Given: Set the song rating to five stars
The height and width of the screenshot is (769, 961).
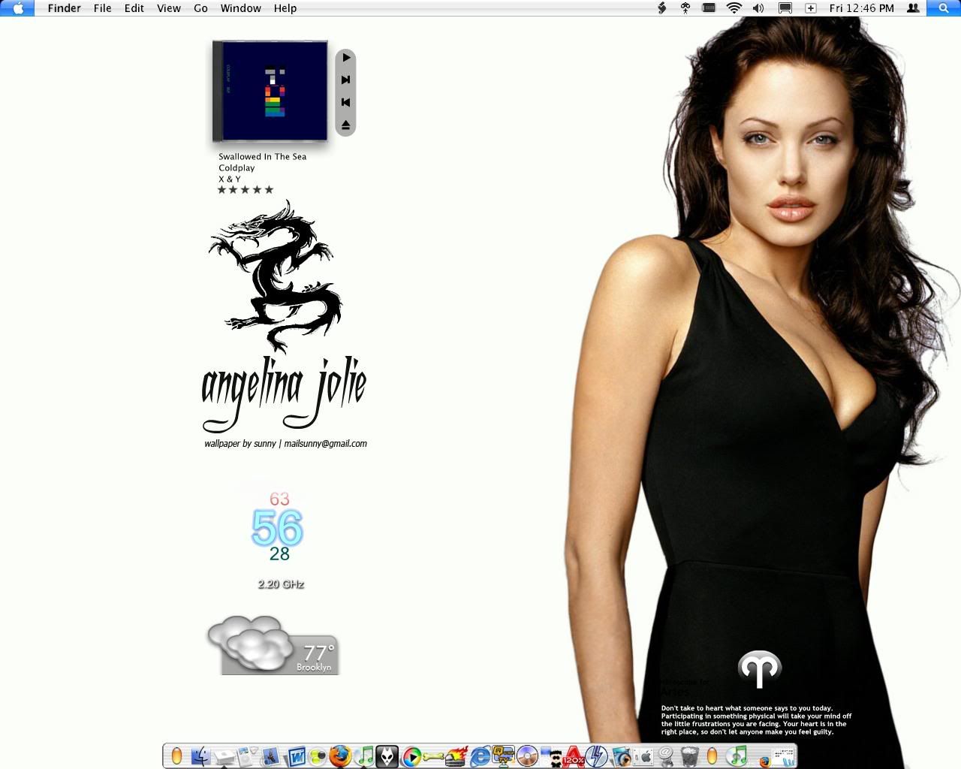Looking at the screenshot, I should (269, 190).
